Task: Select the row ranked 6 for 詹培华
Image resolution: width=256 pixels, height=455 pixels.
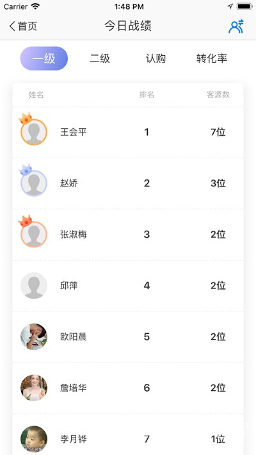Action: tap(128, 388)
